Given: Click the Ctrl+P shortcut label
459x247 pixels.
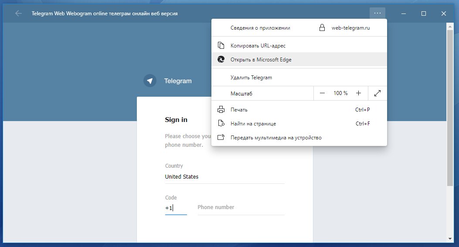Looking at the screenshot, I should 362,110.
